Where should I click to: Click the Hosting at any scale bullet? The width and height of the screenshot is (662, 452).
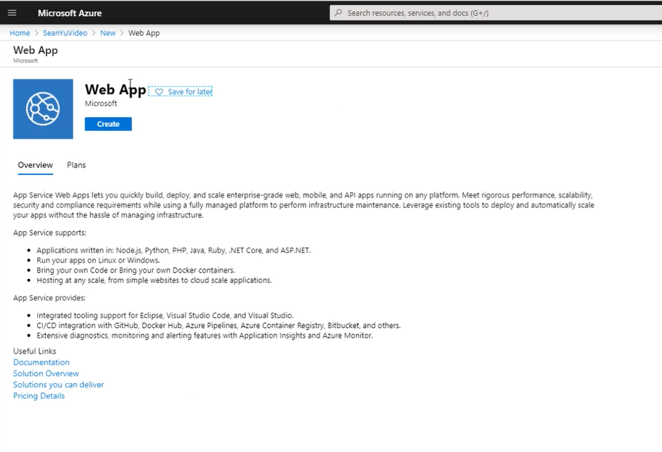pyautogui.click(x=154, y=280)
